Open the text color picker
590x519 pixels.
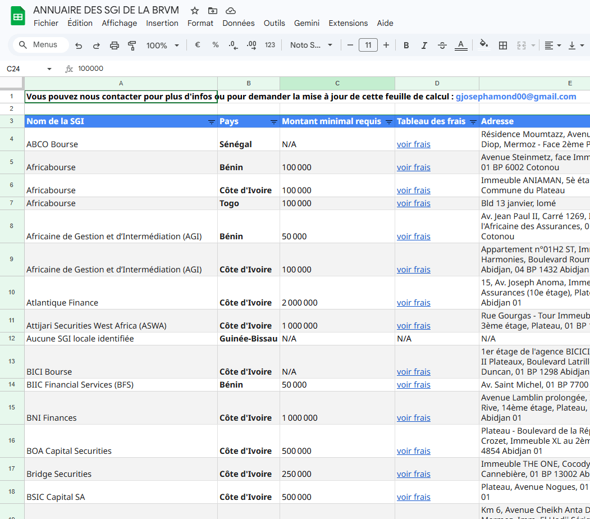click(x=461, y=45)
